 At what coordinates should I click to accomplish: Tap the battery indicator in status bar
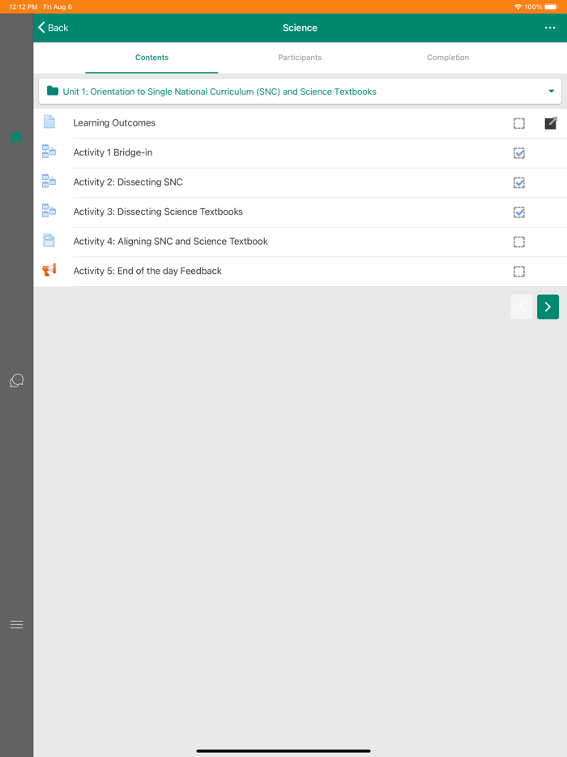(x=551, y=6)
